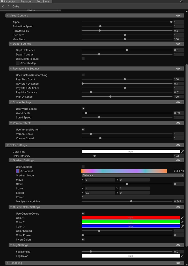Click the link icon on Space Settings
The width and height of the screenshot is (188, 266).
point(178,102)
